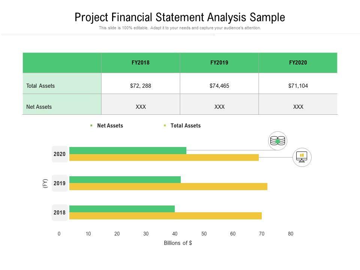The image size is (360, 270).
Task: Click the yellow Total Assets legend marker
Action: [x=165, y=126]
